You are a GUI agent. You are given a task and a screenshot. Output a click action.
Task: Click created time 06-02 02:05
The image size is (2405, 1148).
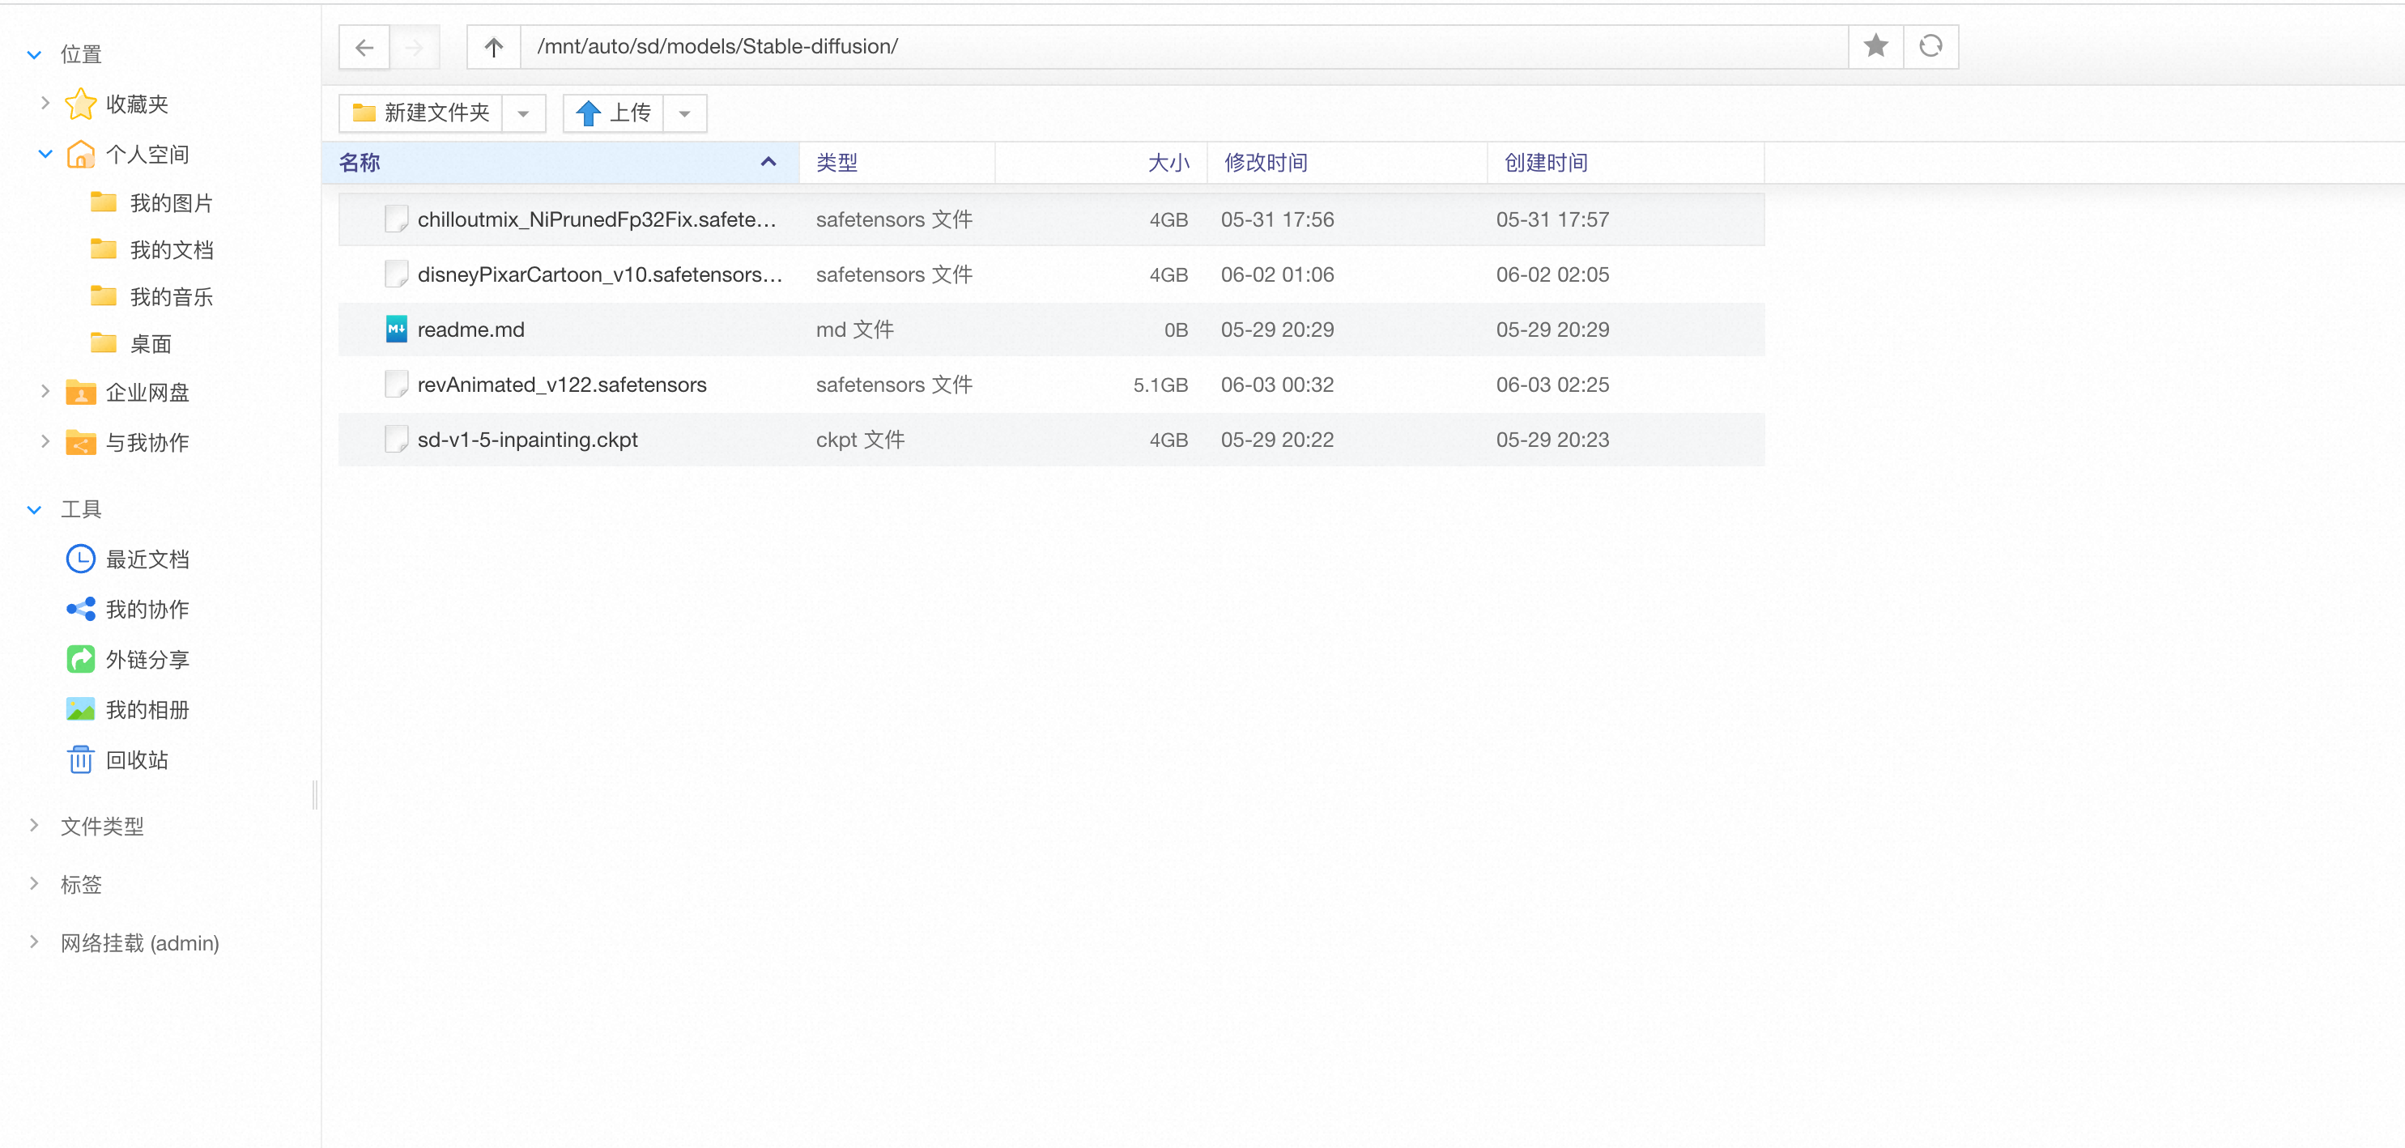point(1552,274)
